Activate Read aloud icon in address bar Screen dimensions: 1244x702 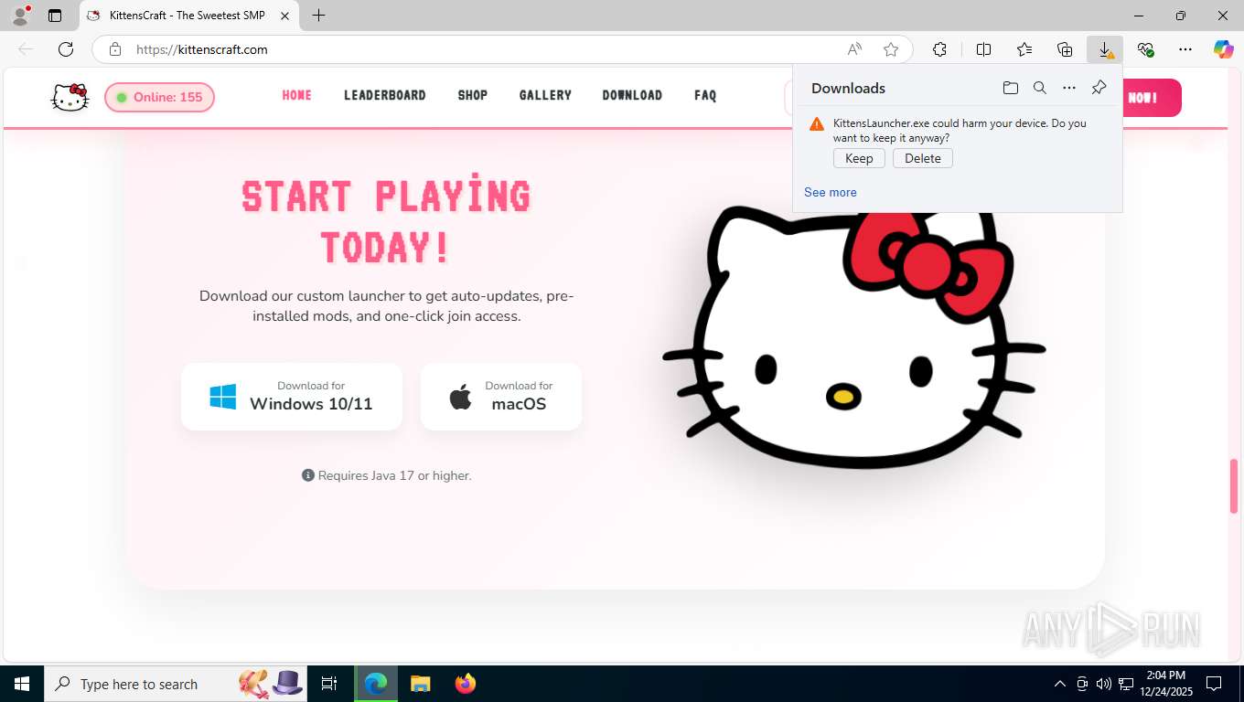click(854, 49)
